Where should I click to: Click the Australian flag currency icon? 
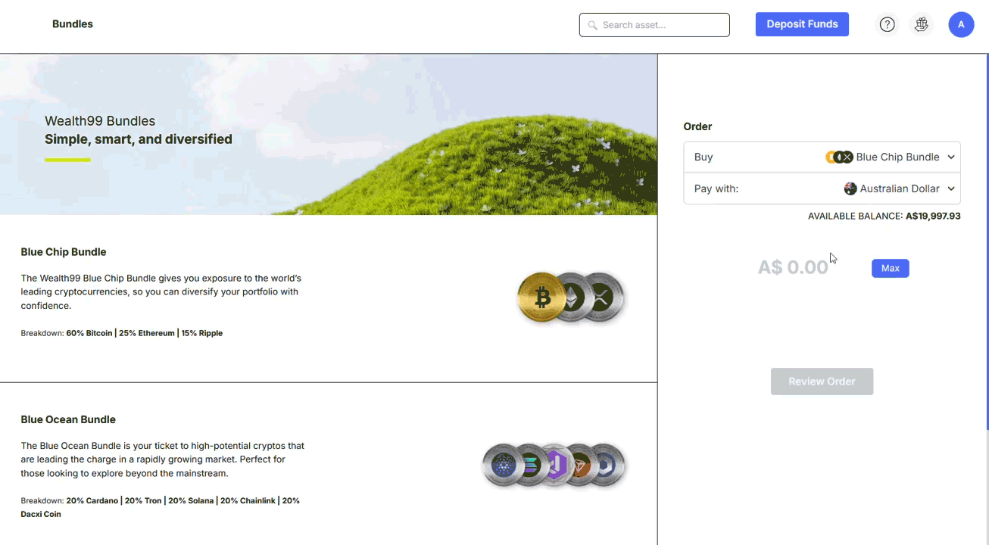point(850,188)
